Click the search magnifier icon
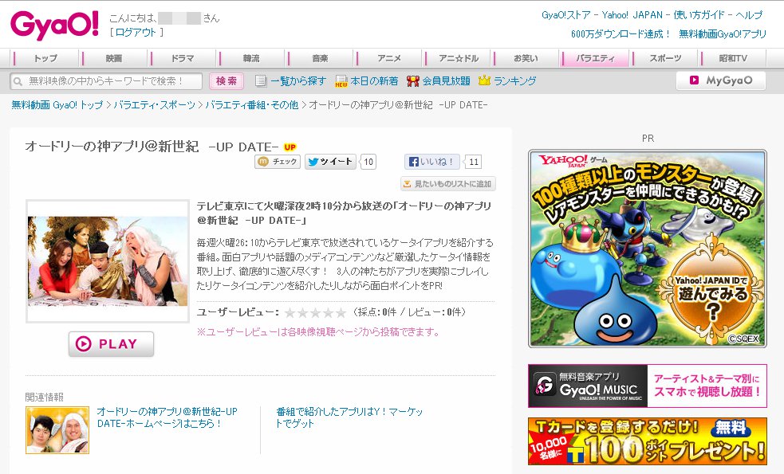784x474 pixels. pyautogui.click(x=18, y=81)
